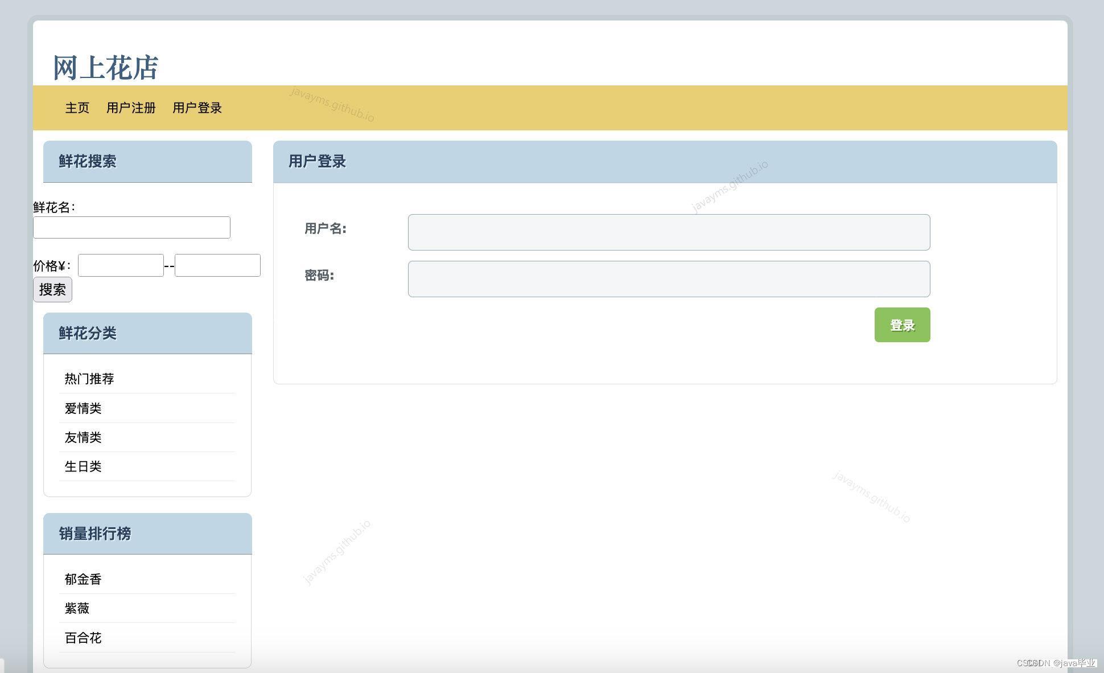Select 用户注册 from navigation bar

click(x=129, y=108)
